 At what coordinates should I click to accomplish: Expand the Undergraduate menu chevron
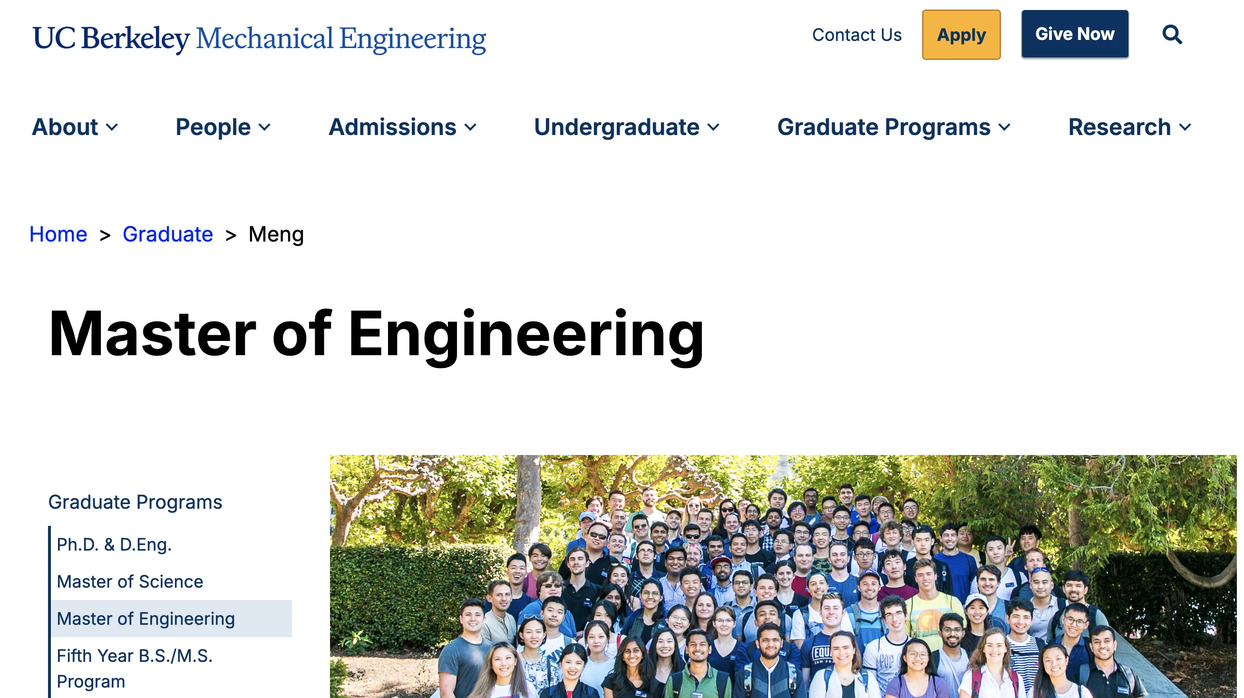click(713, 127)
